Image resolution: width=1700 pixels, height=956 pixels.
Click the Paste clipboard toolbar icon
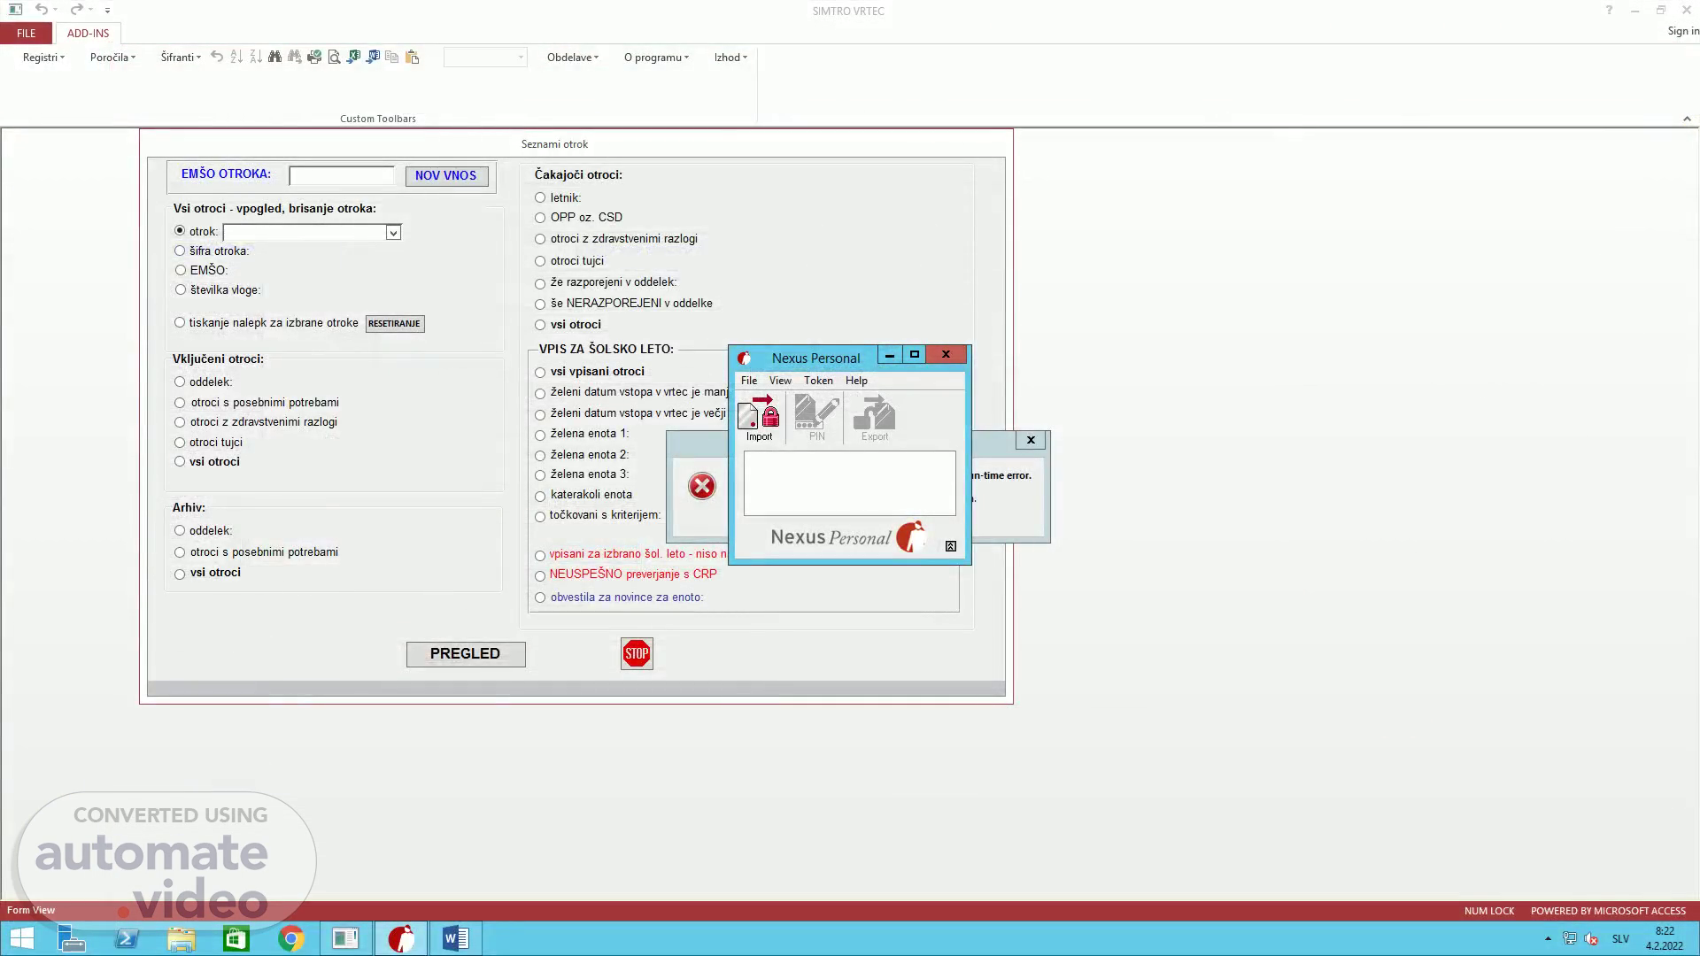(x=412, y=57)
